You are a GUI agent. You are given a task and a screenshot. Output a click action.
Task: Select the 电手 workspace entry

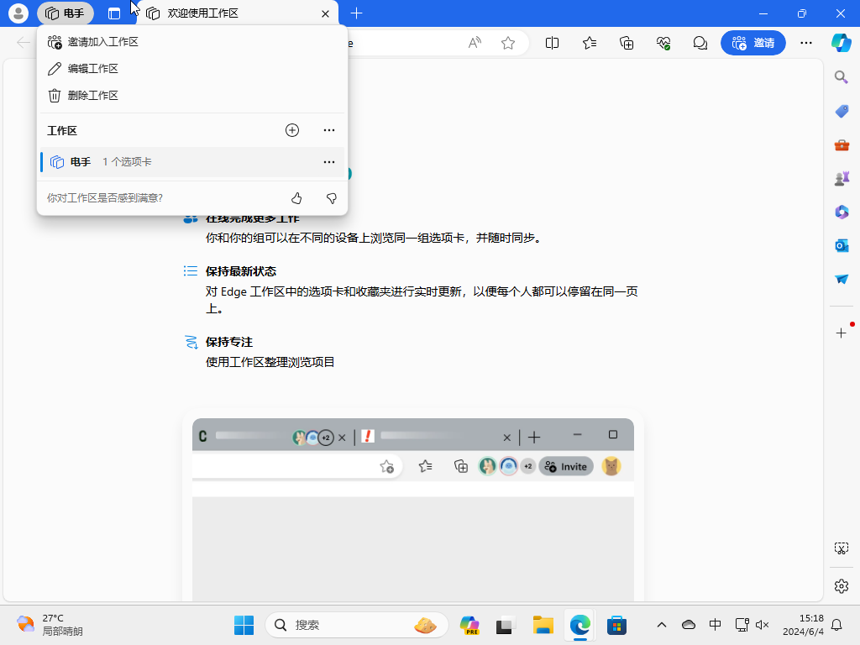(x=126, y=162)
